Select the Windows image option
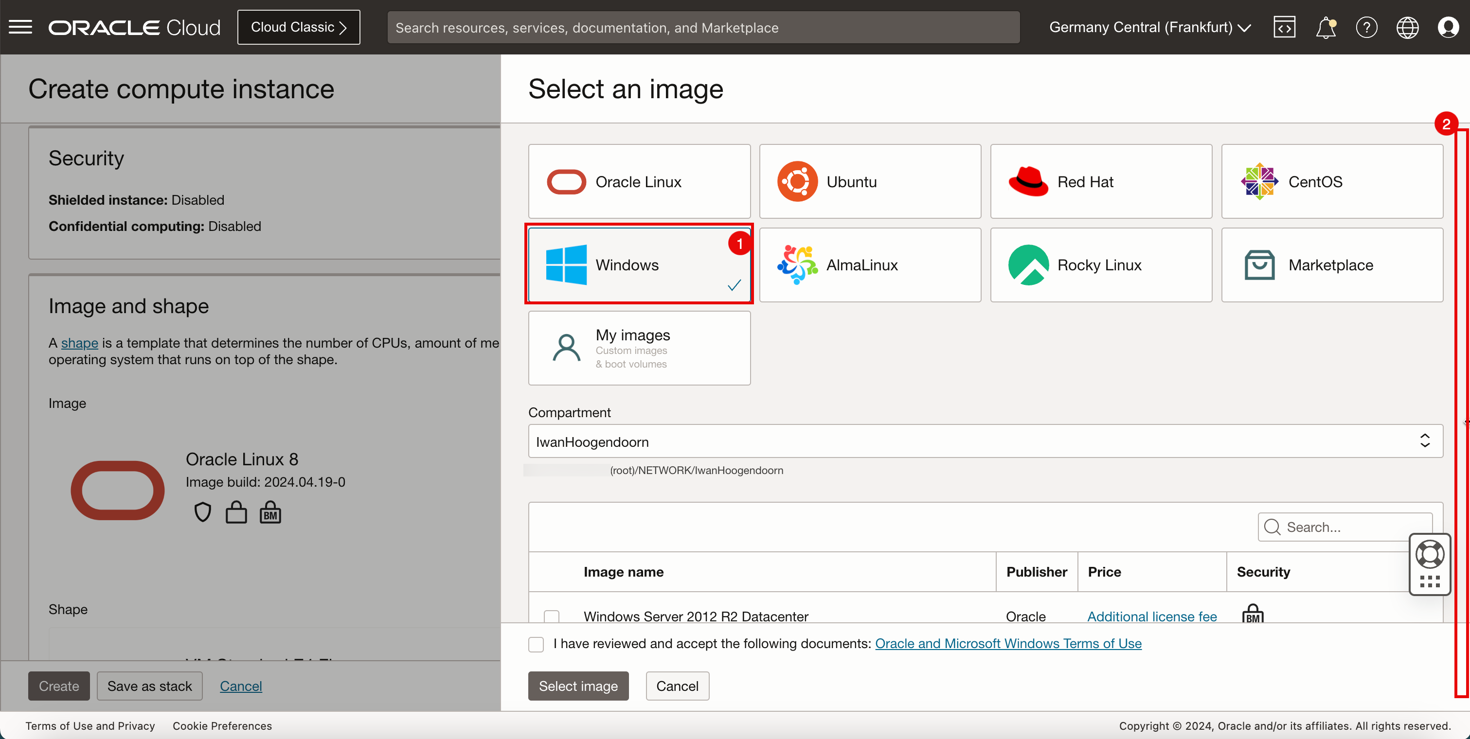The height and width of the screenshot is (739, 1470). 639,264
